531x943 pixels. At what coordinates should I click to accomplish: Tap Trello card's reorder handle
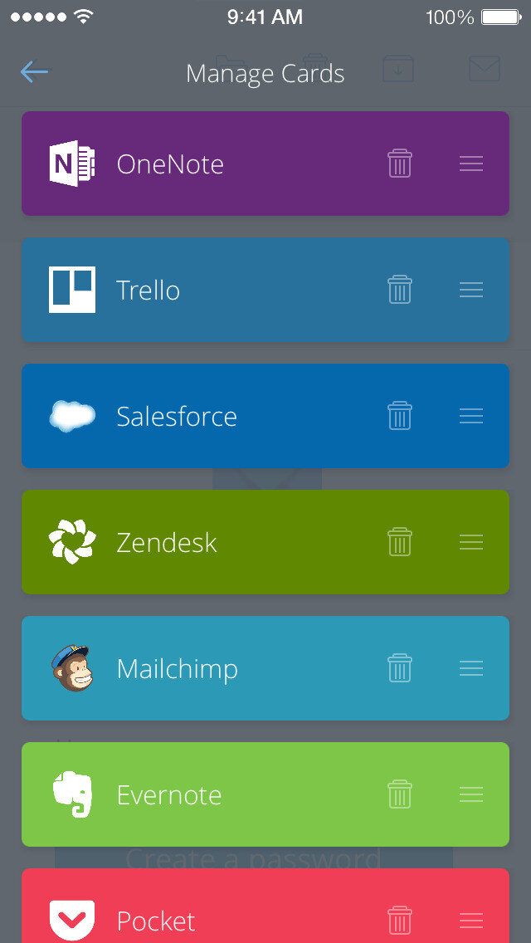(x=470, y=290)
